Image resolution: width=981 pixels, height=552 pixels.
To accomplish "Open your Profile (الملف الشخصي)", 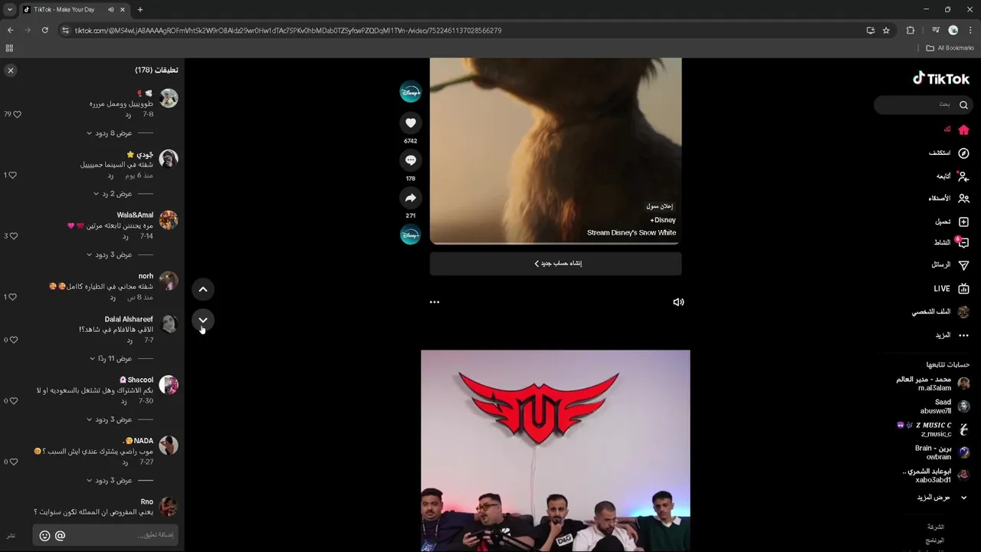I will pyautogui.click(x=940, y=312).
